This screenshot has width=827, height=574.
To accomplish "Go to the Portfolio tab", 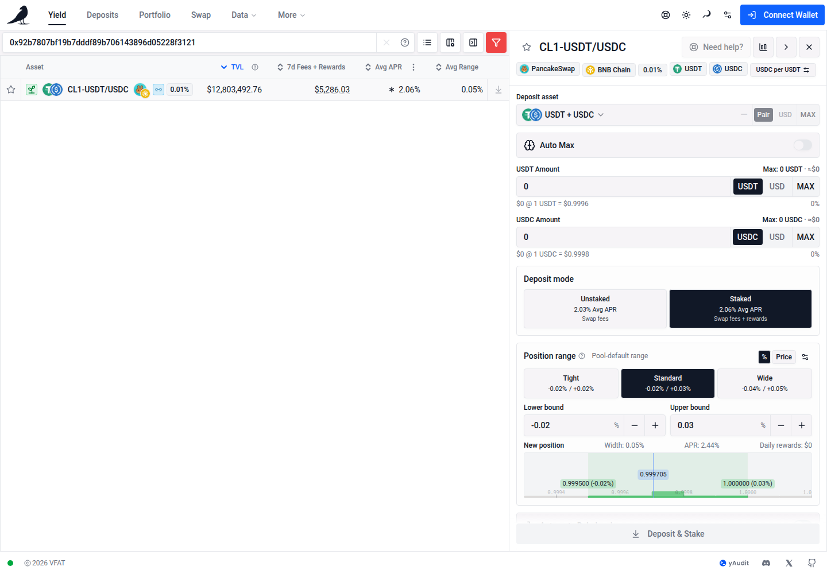I will (x=154, y=15).
